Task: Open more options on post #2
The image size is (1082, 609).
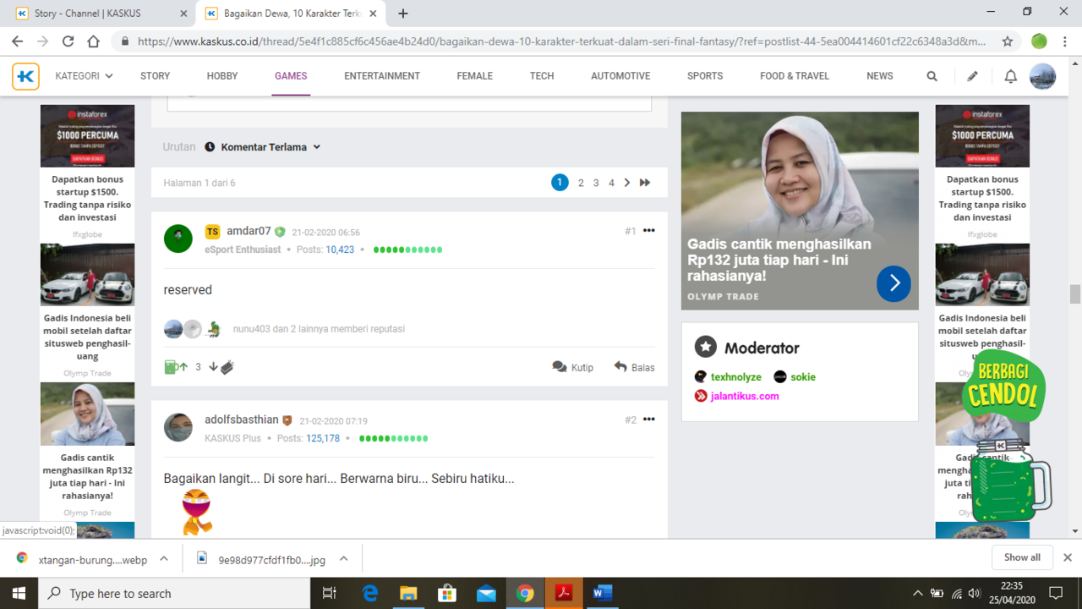Action: [648, 419]
